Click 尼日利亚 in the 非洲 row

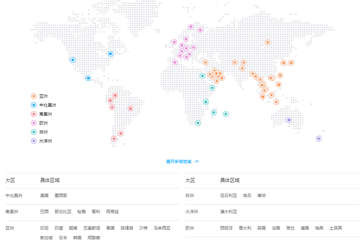(228, 196)
